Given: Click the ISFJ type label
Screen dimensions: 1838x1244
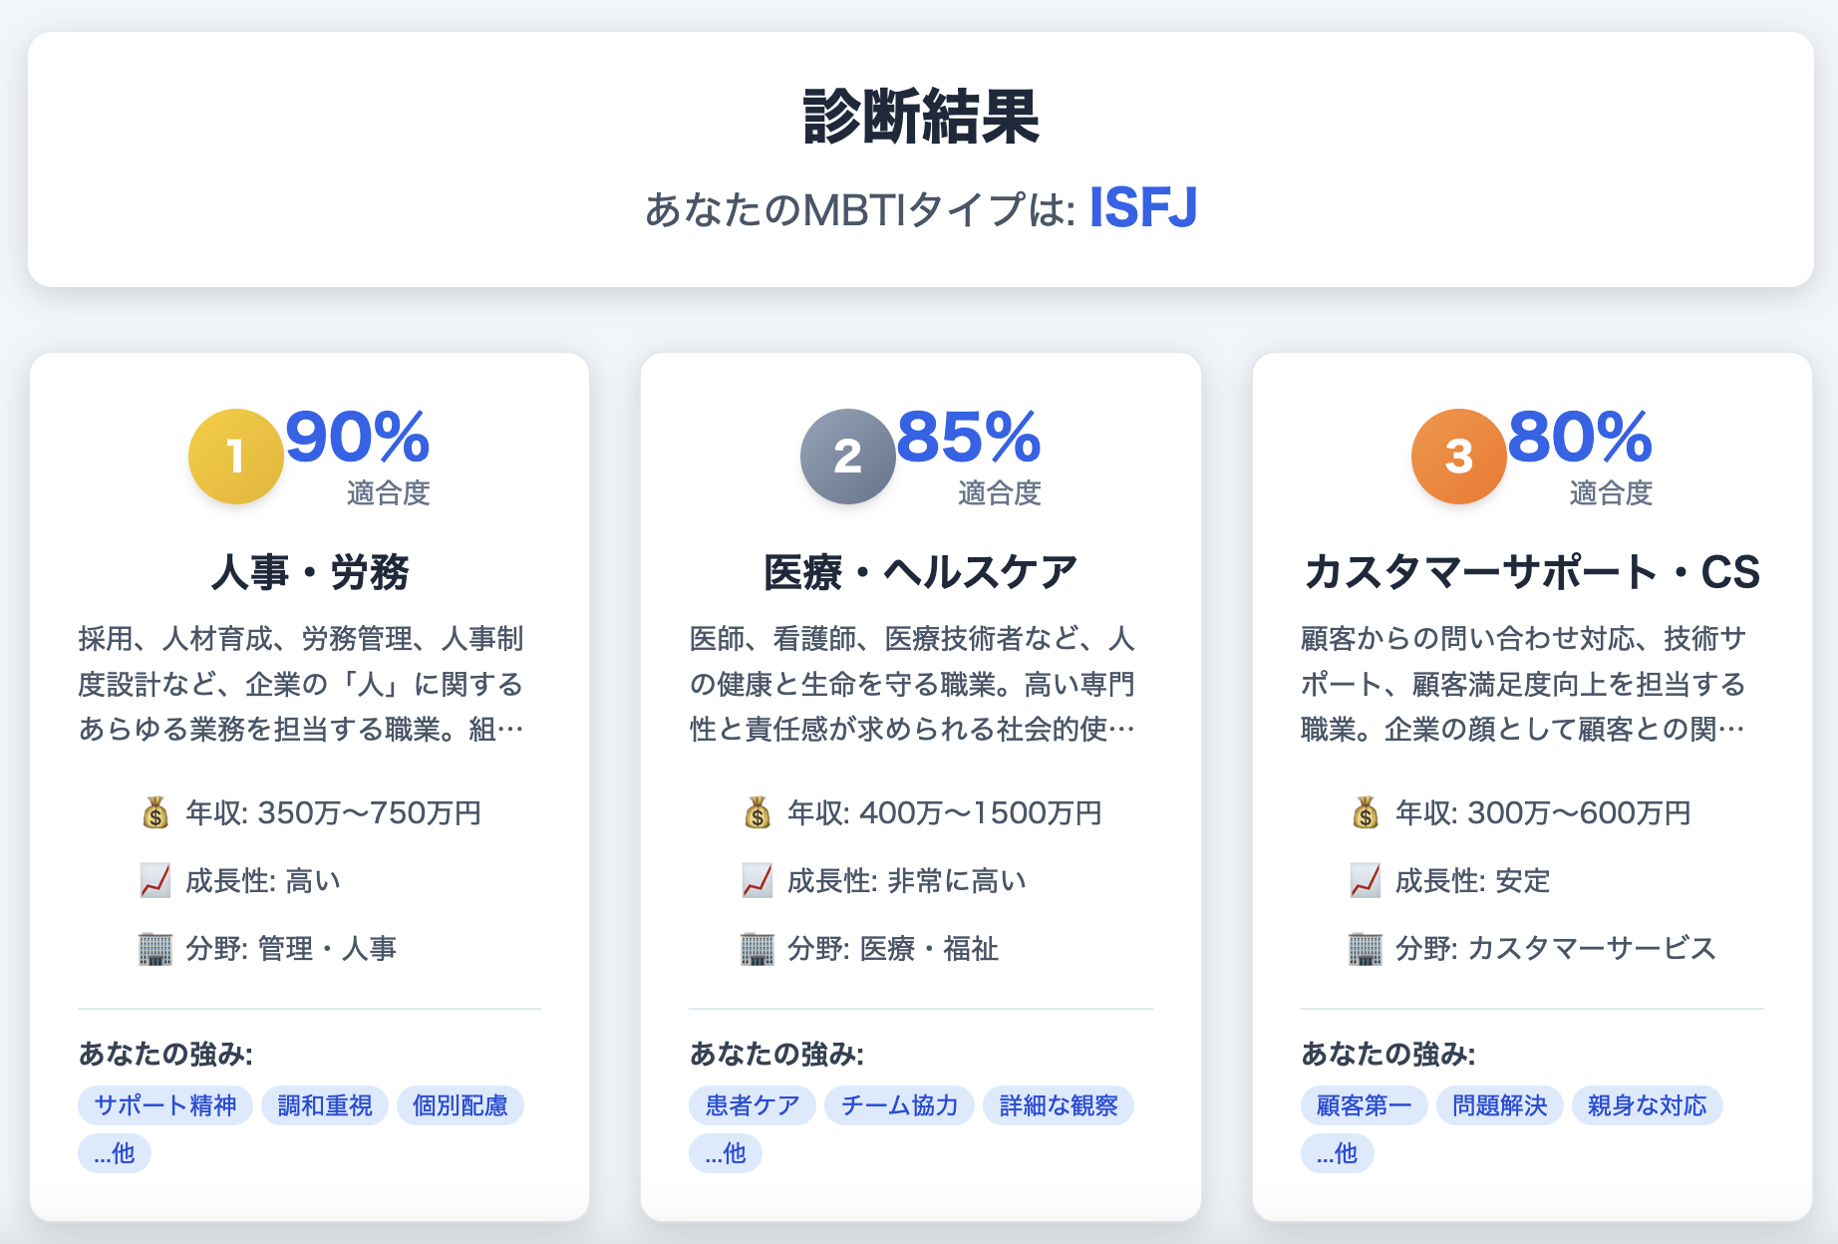Looking at the screenshot, I should 1142,208.
